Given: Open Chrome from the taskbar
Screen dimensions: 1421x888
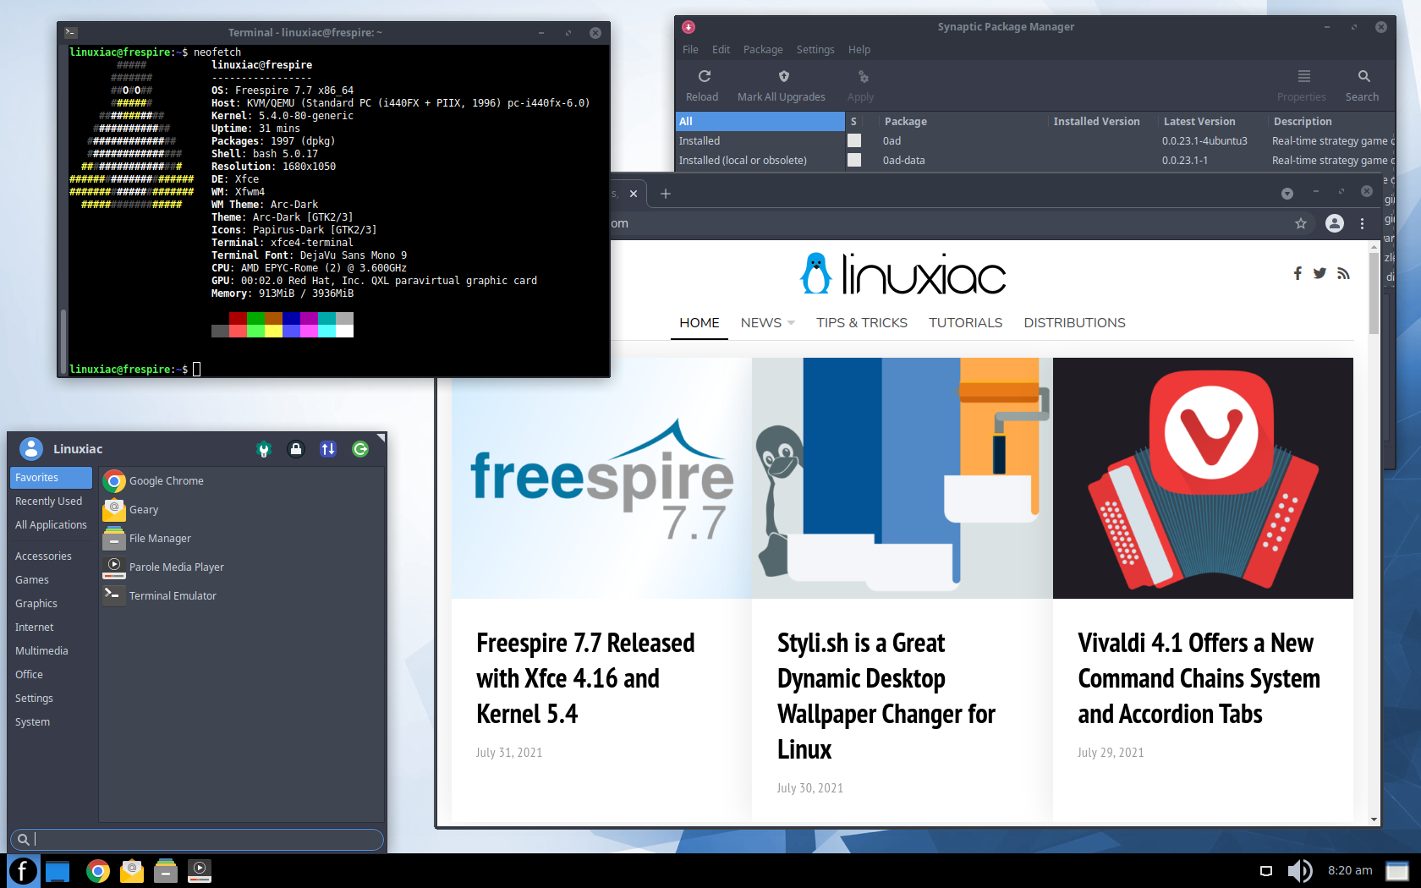Looking at the screenshot, I should point(98,871).
